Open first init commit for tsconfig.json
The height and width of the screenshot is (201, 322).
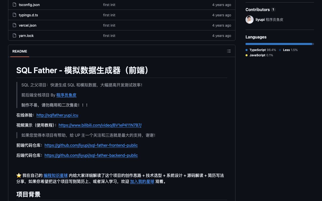(109, 5)
